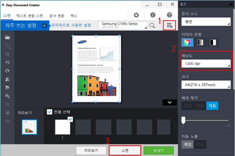235x156 pixels.
Task: Open the scan options panel icon
Action: (169, 25)
